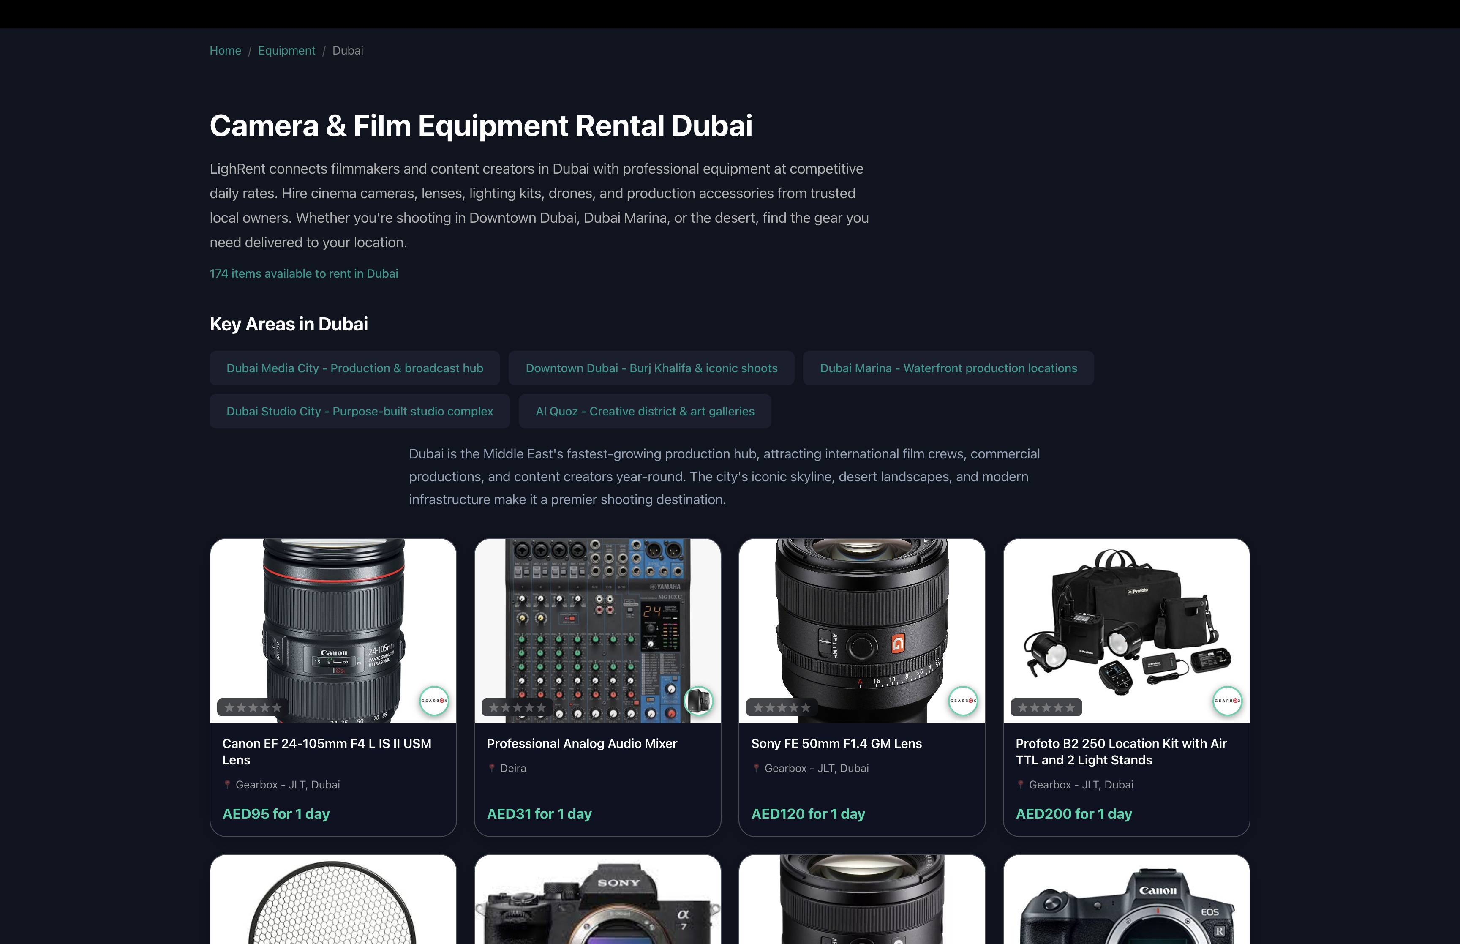Click location pin on Sony 50mm card
Viewport: 1460px width, 944px height.
coord(756,768)
